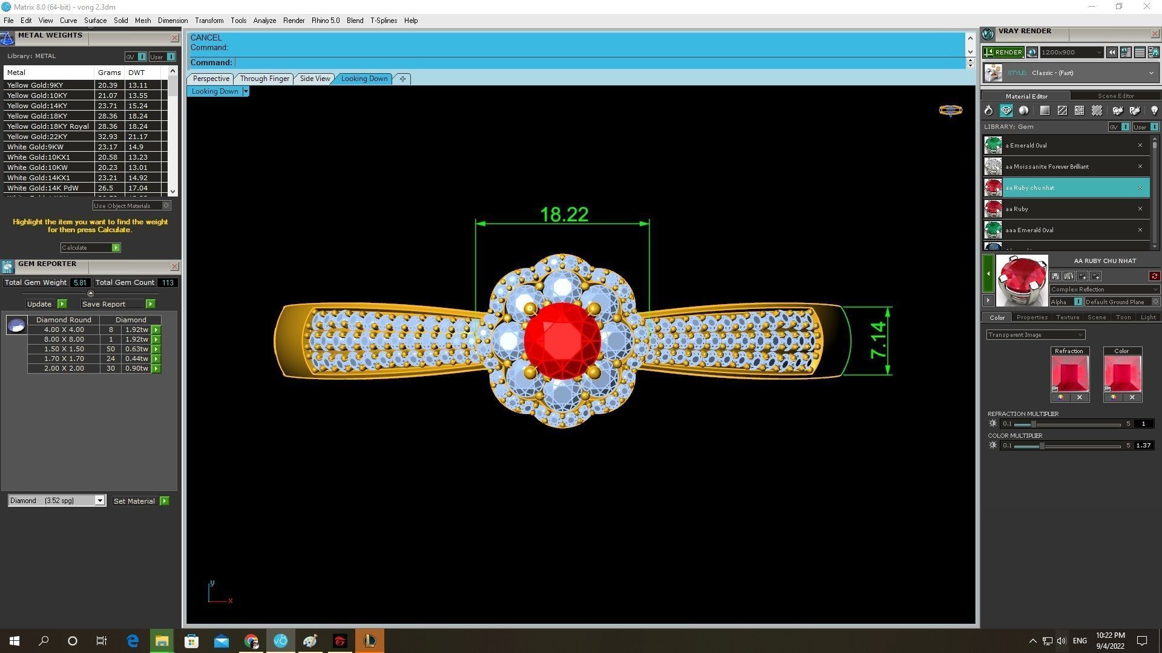1162x653 pixels.
Task: Click the G bunny material icon
Action: (1118, 111)
